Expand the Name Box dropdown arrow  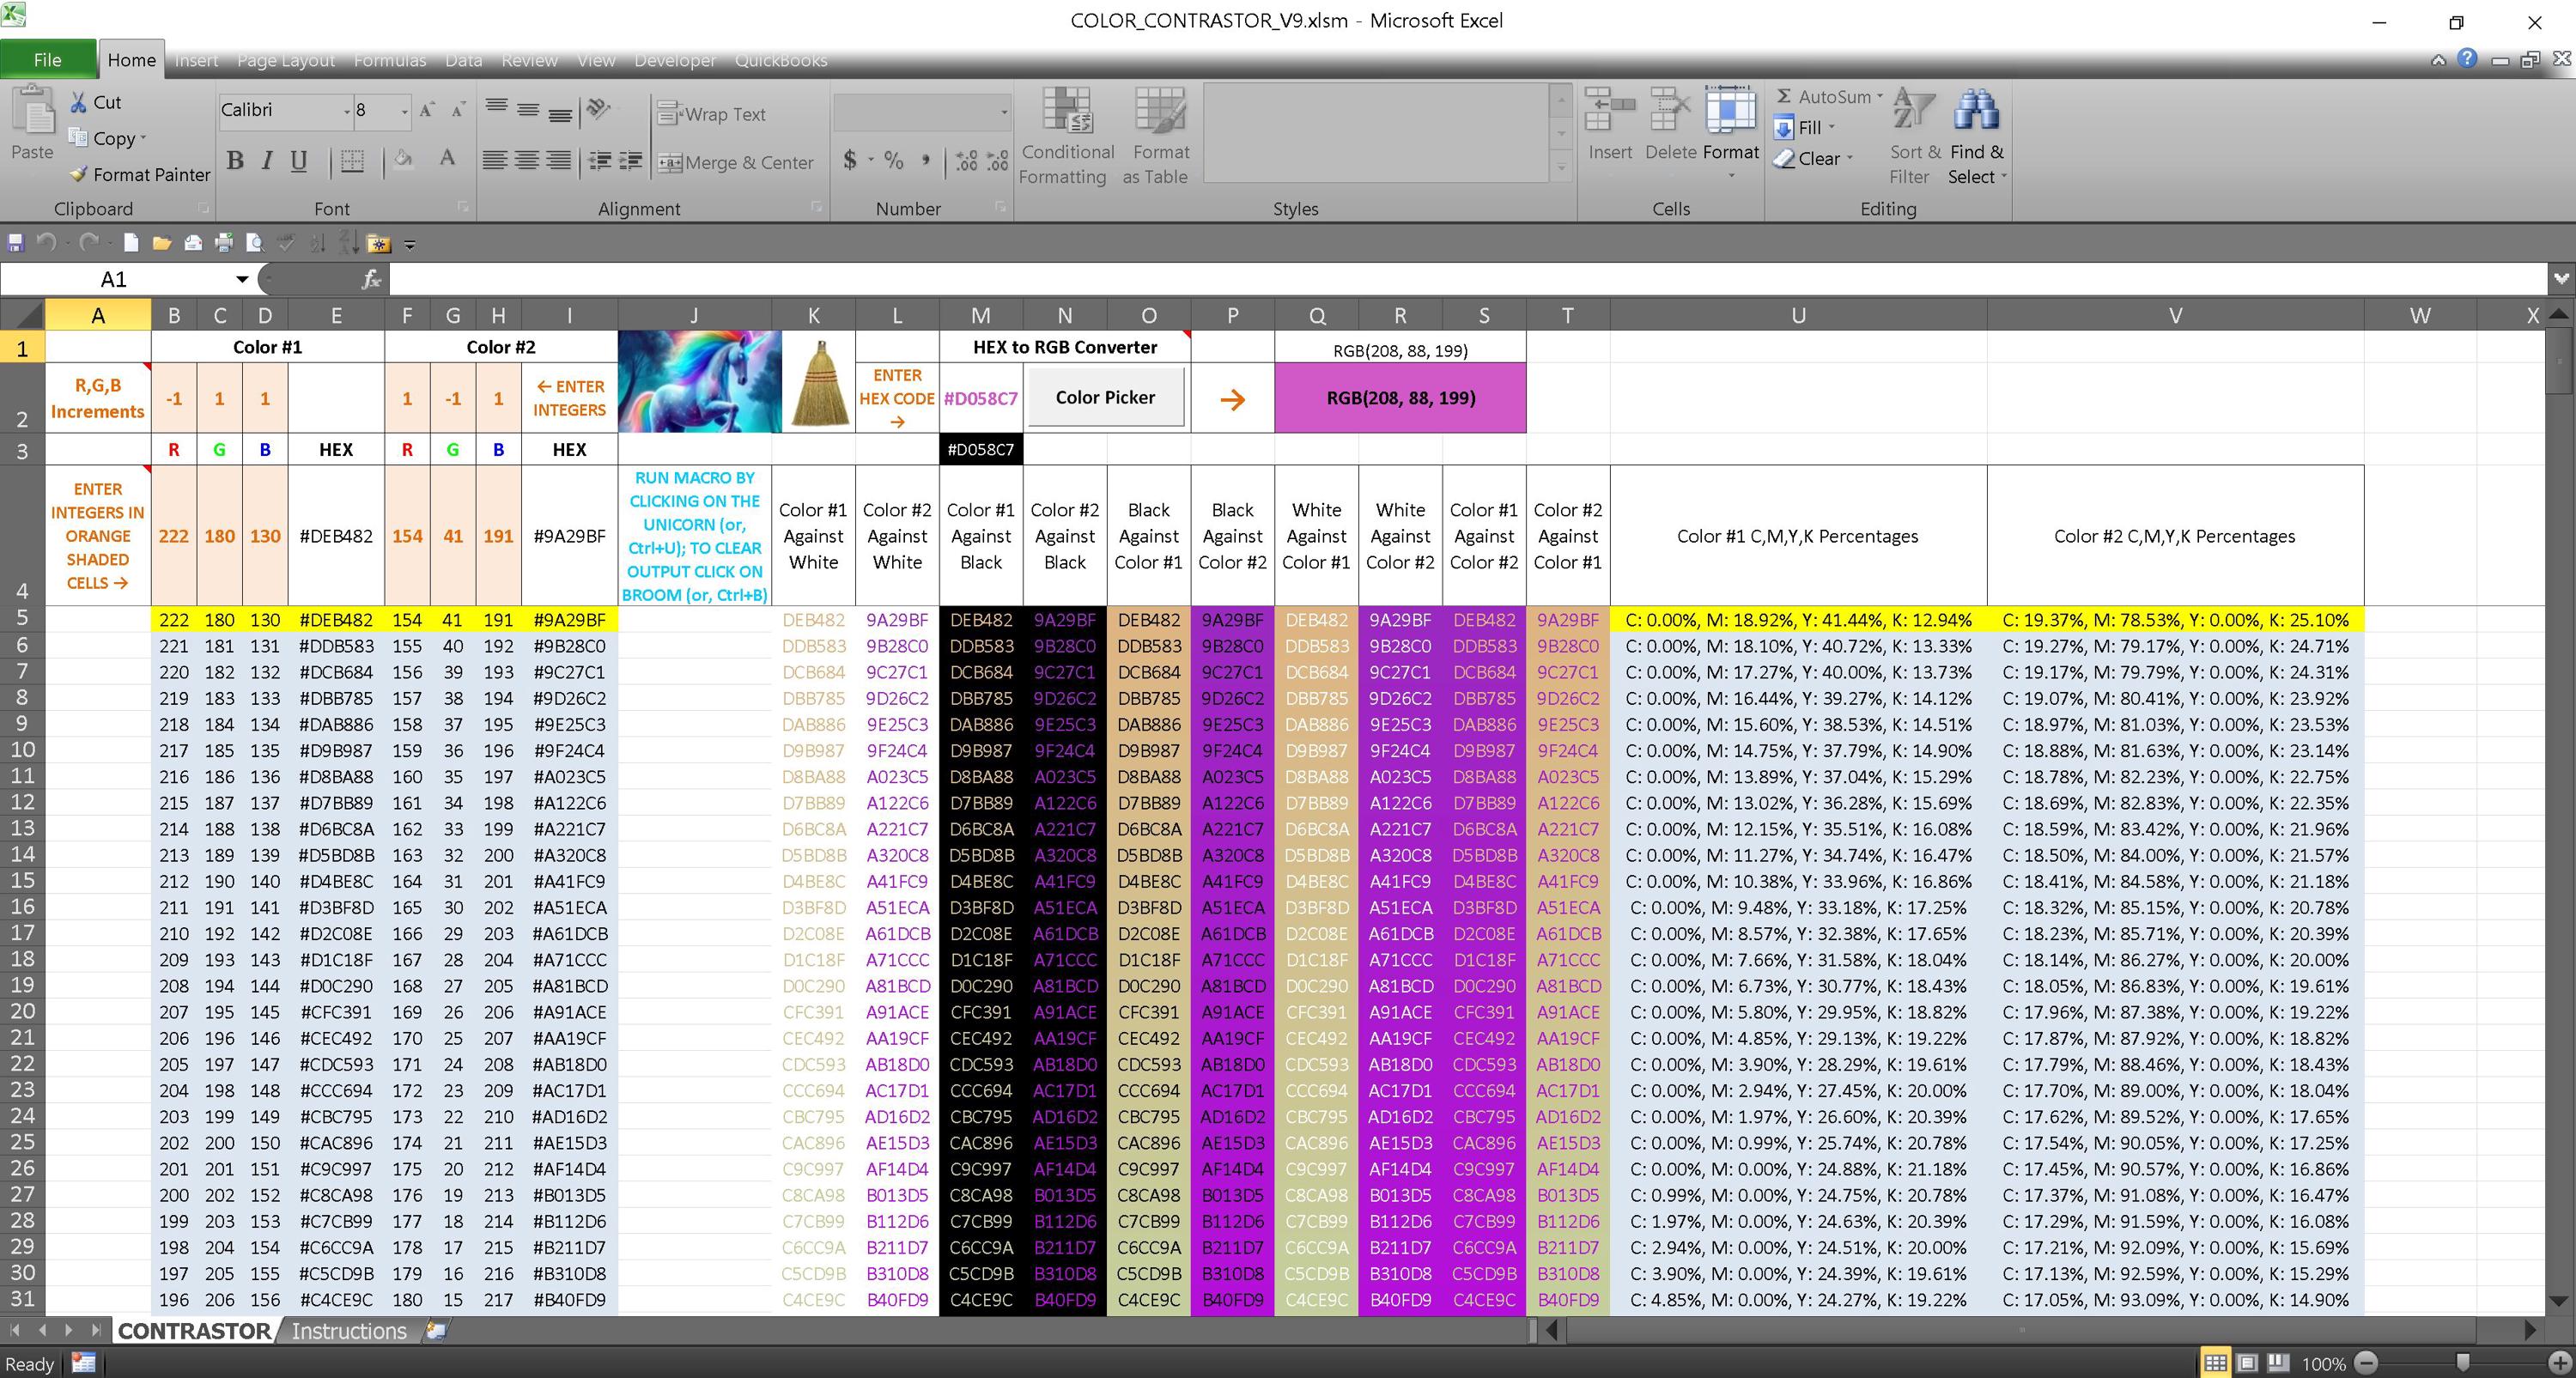(242, 279)
